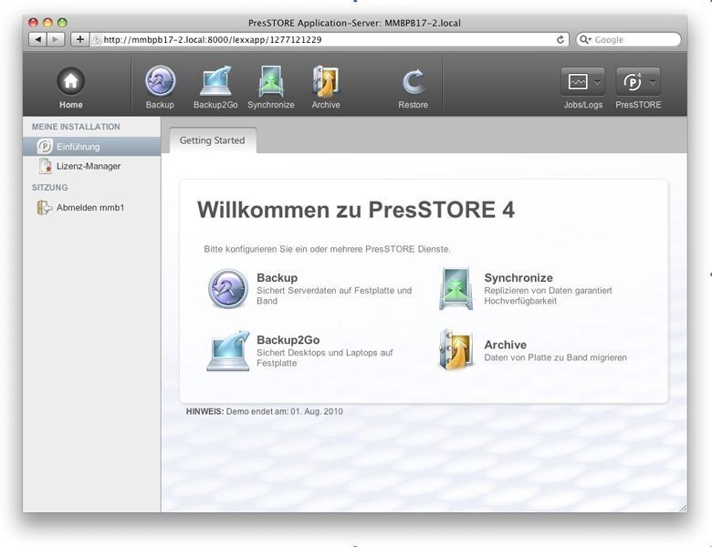Click the site icon in address bar

[96, 39]
